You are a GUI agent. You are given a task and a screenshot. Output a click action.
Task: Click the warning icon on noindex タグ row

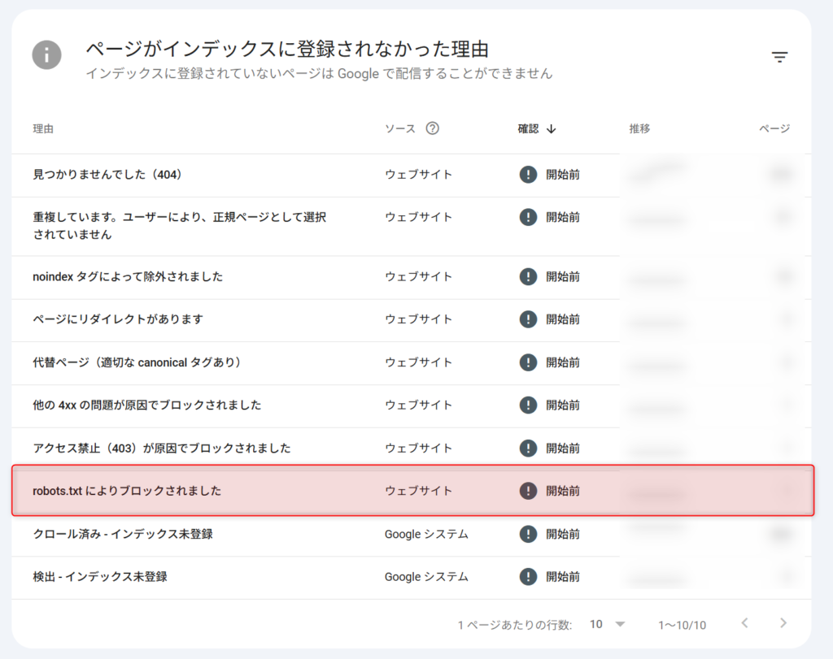pos(528,278)
